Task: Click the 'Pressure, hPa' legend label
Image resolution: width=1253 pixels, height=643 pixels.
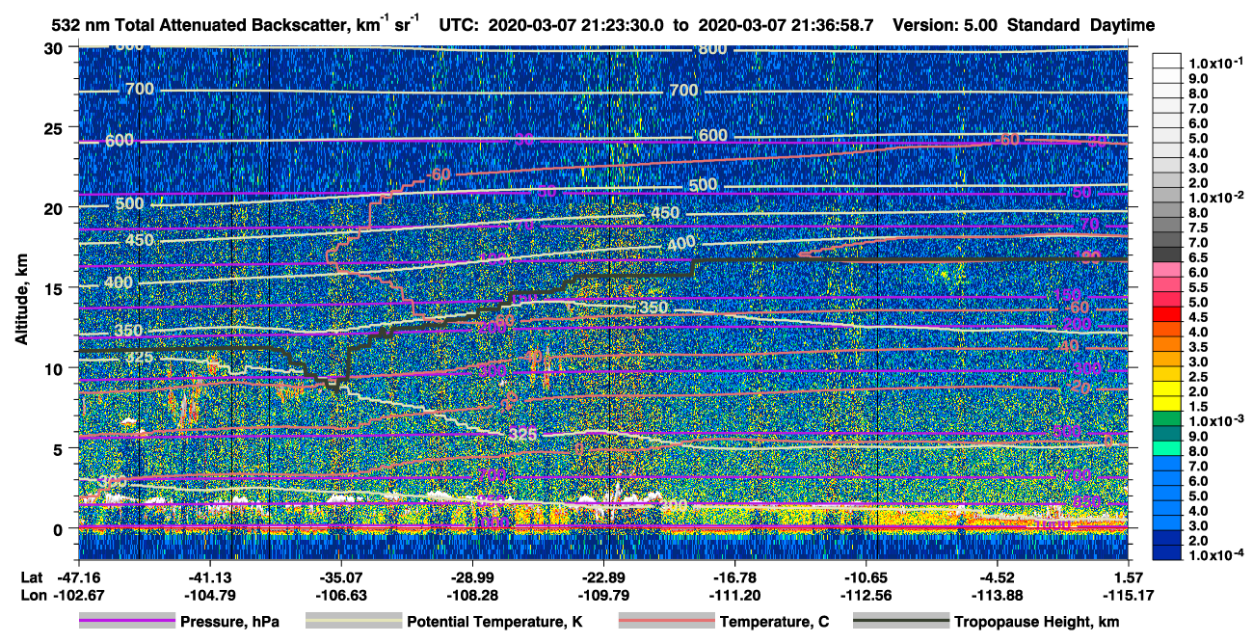Action: tap(229, 622)
